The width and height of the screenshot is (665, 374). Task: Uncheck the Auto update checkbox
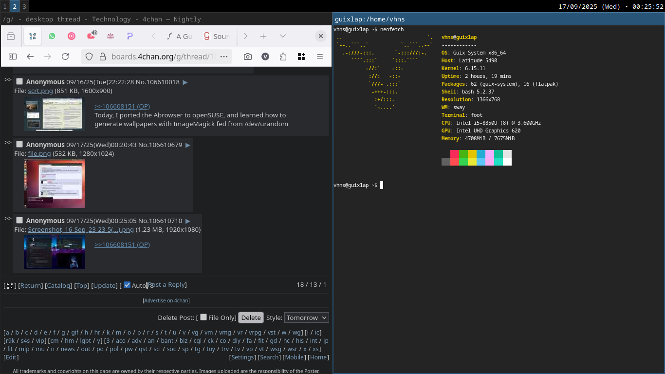127,285
